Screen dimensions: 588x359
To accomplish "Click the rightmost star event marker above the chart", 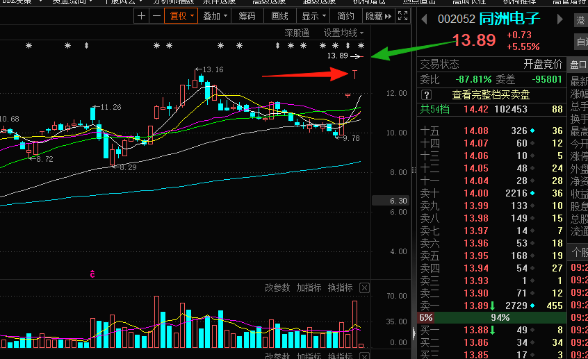I will 361,46.
